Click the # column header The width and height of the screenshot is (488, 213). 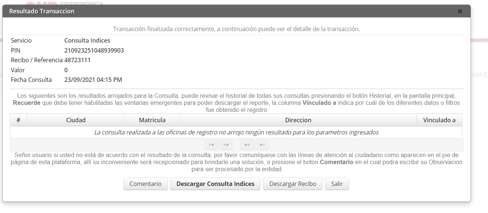(18, 120)
